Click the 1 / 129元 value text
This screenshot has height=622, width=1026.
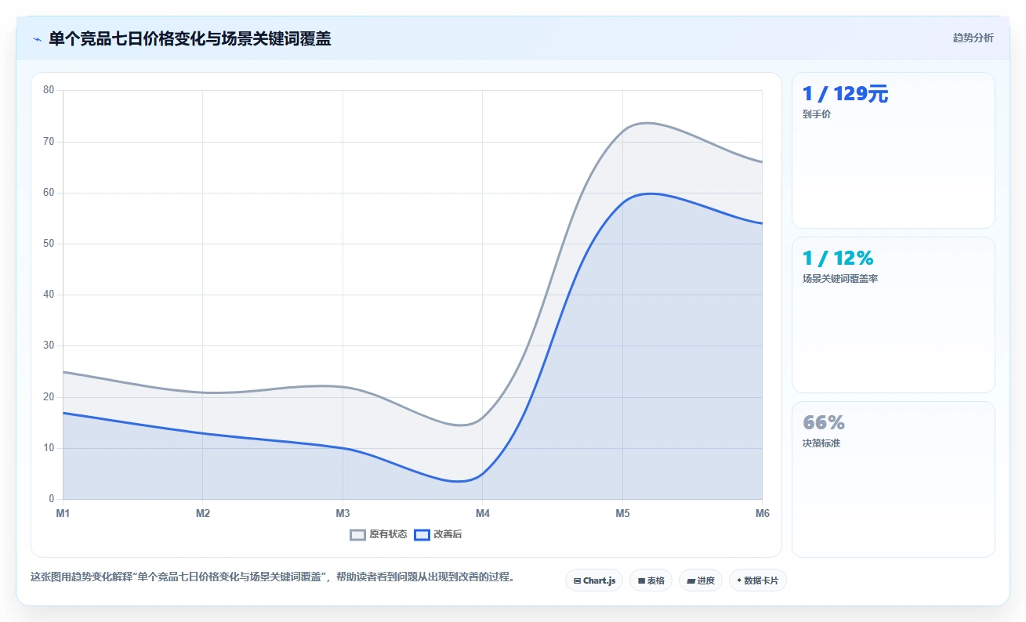coord(845,94)
